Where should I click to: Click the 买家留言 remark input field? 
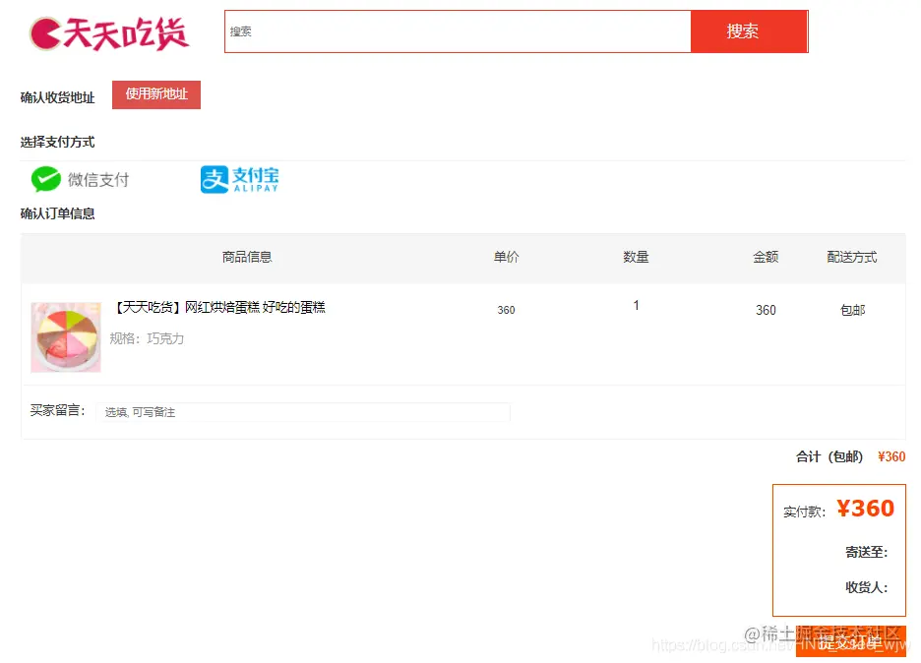coord(302,412)
